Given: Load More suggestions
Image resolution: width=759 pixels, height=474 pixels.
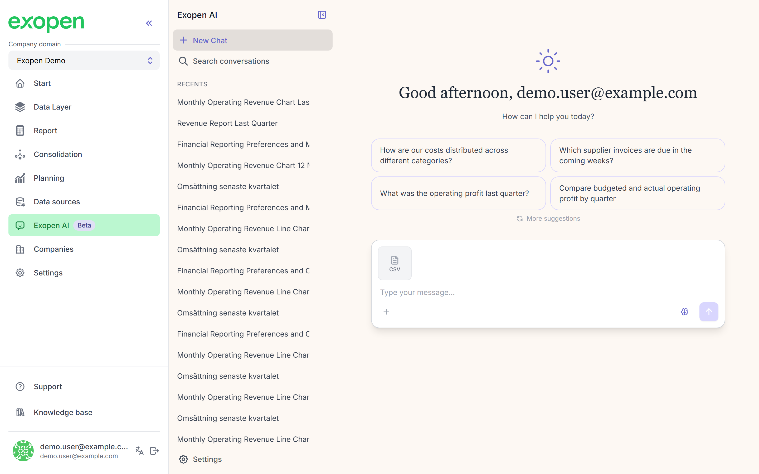Looking at the screenshot, I should click(x=548, y=219).
